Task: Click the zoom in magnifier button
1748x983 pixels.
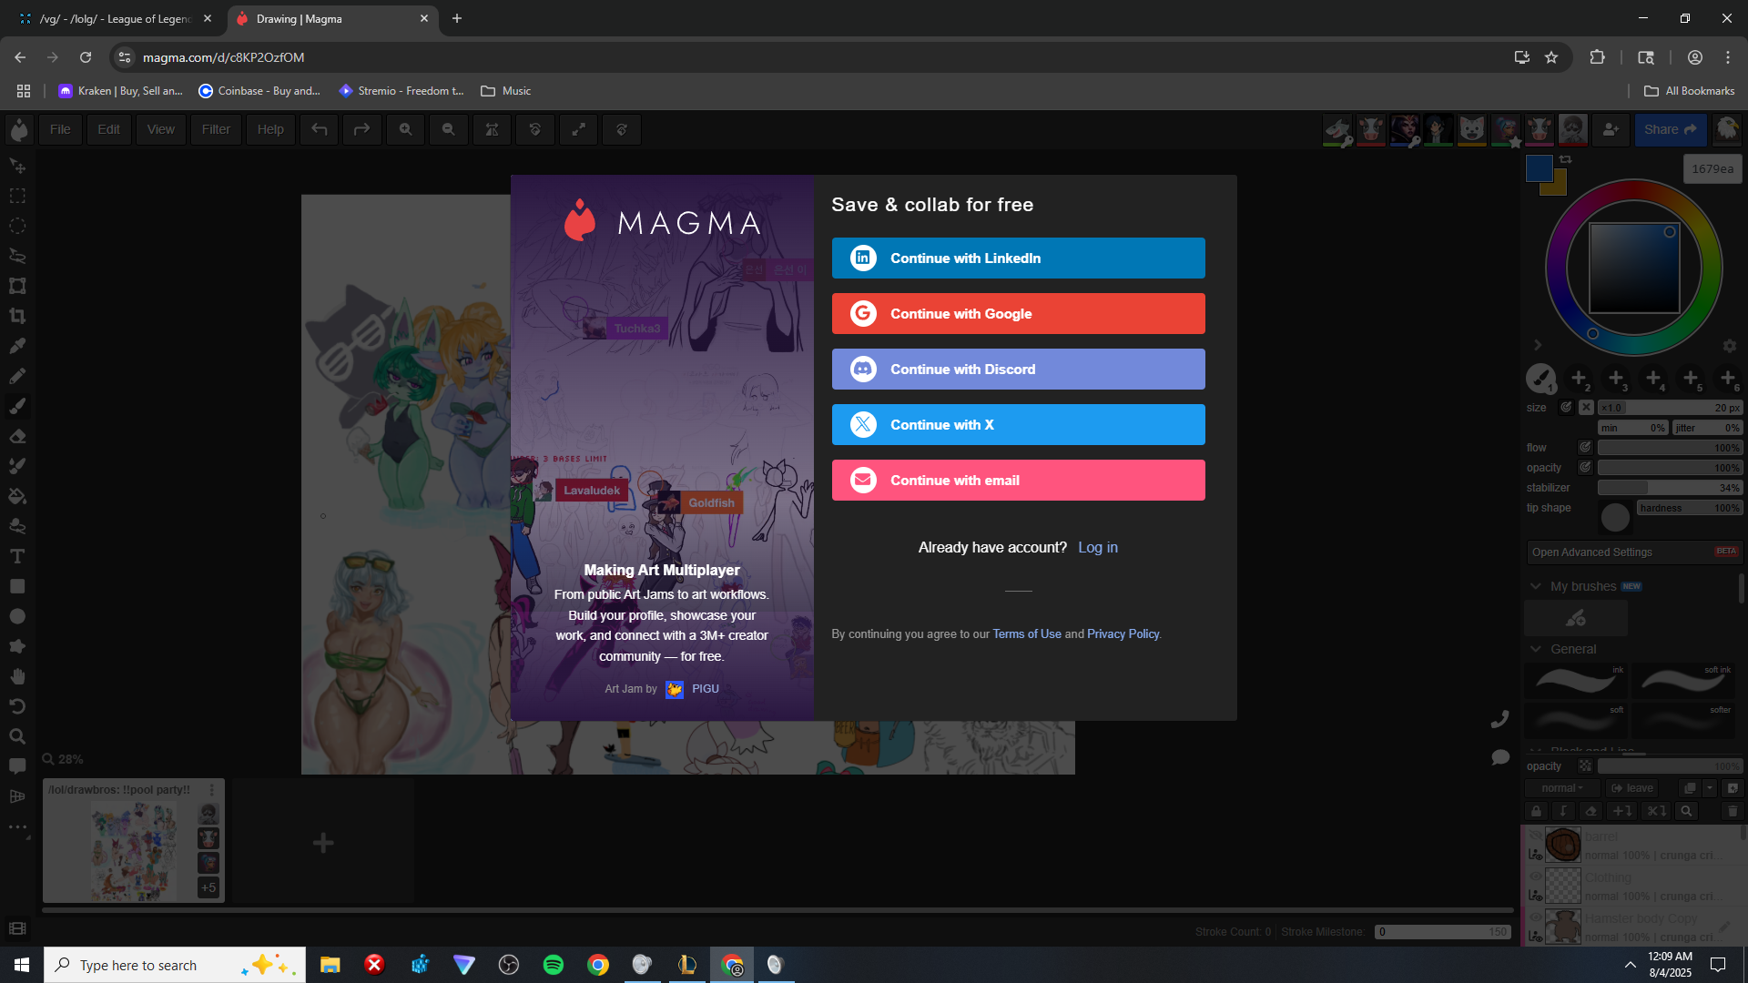Action: 405,129
